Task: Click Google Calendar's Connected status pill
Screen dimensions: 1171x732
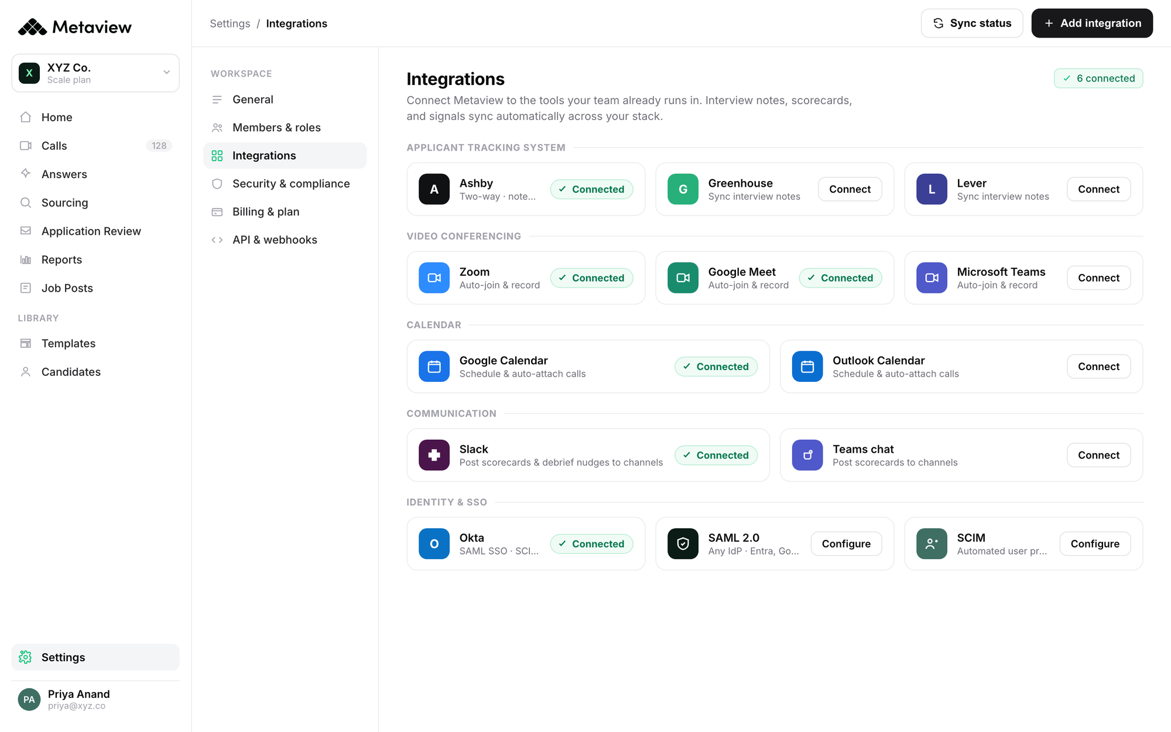Action: 716,367
